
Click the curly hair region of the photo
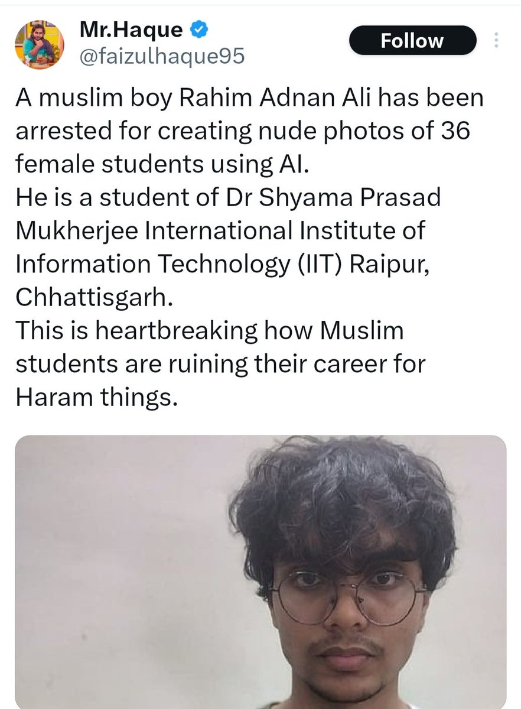click(x=343, y=502)
